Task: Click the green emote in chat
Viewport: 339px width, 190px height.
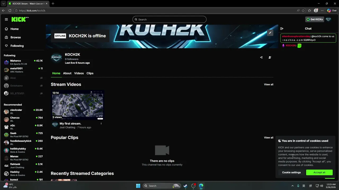Action: pyautogui.click(x=299, y=46)
